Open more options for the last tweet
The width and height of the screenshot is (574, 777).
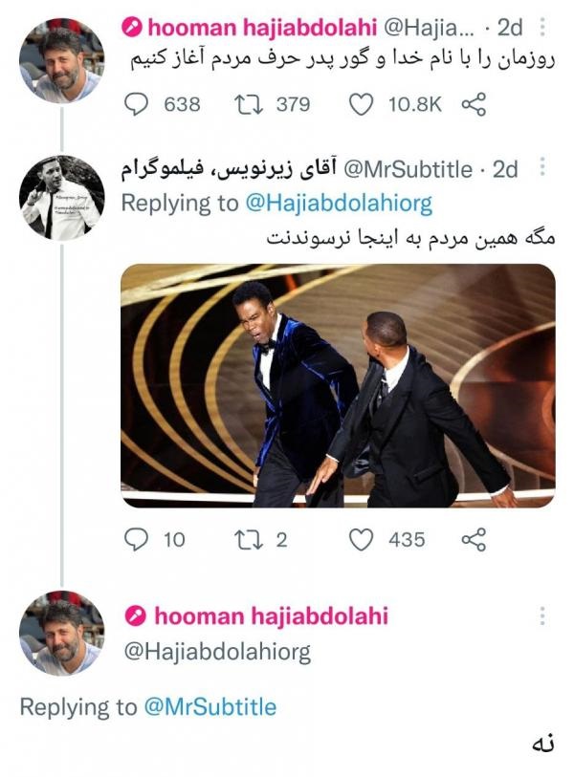pyautogui.click(x=542, y=615)
